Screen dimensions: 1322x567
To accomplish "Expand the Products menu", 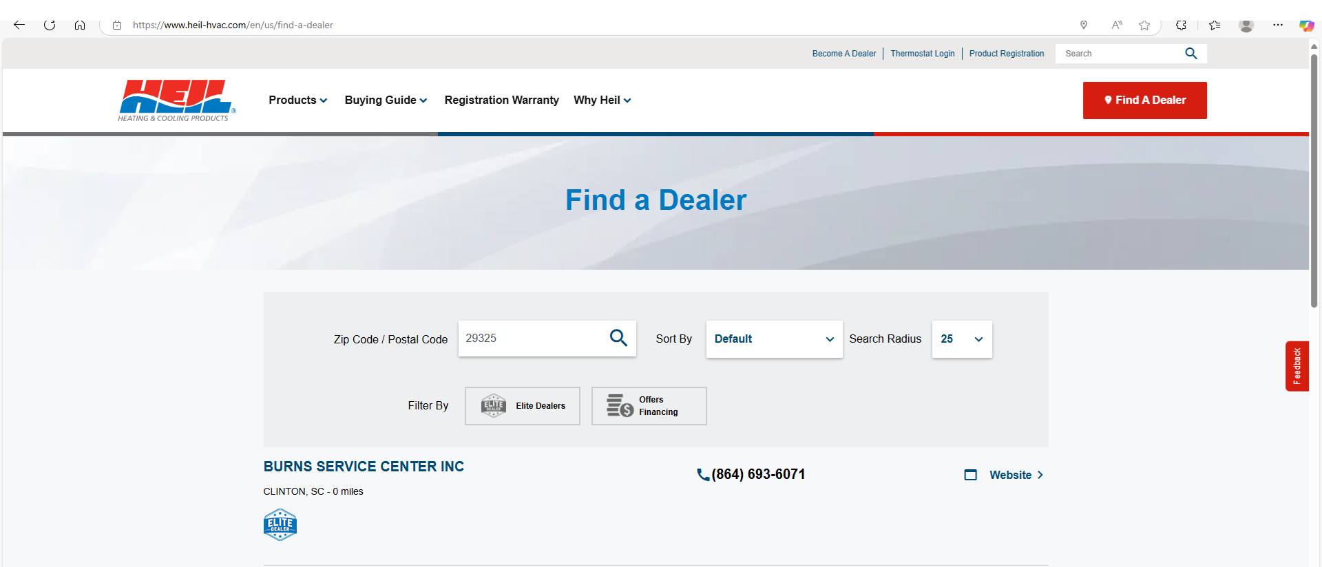I will [x=298, y=100].
